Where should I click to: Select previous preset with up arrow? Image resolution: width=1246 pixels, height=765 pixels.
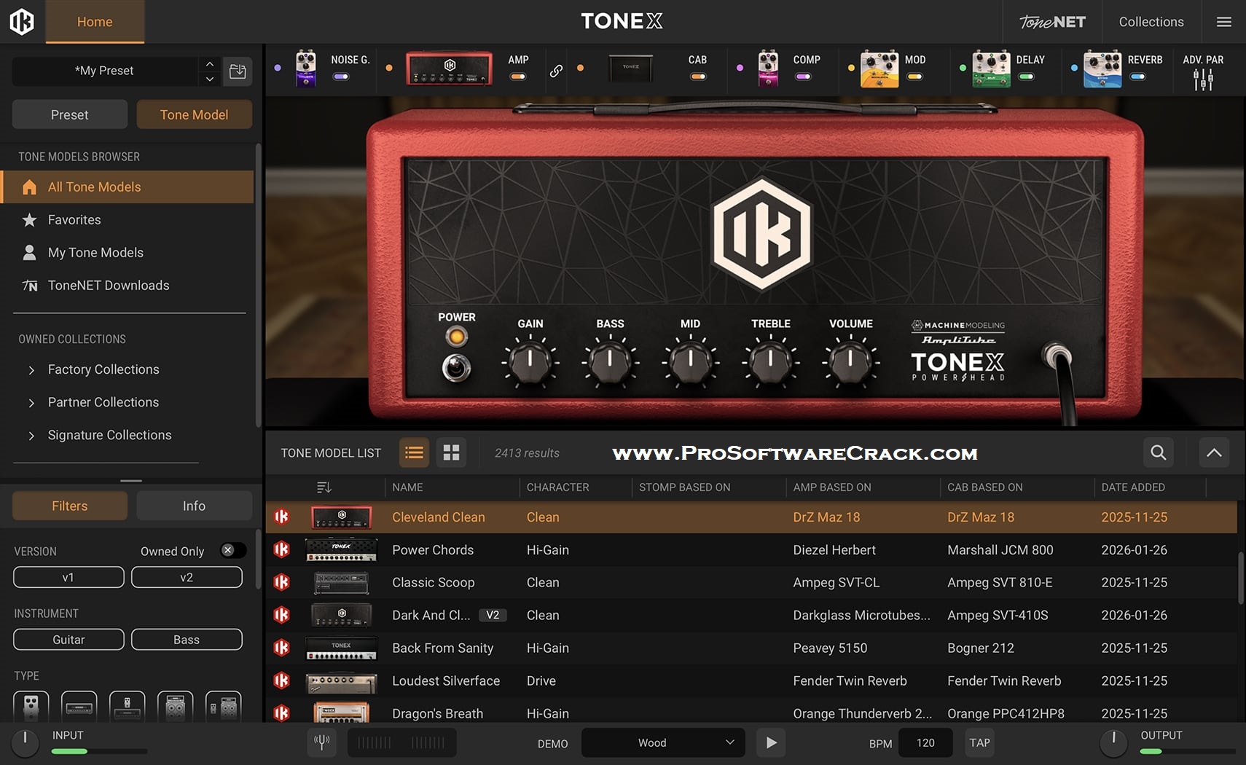click(x=209, y=63)
